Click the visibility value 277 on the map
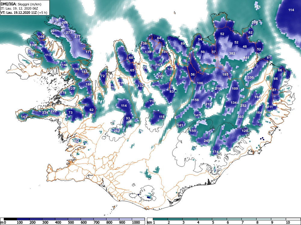The width and height of the screenshot is (301, 225). tap(77, 37)
